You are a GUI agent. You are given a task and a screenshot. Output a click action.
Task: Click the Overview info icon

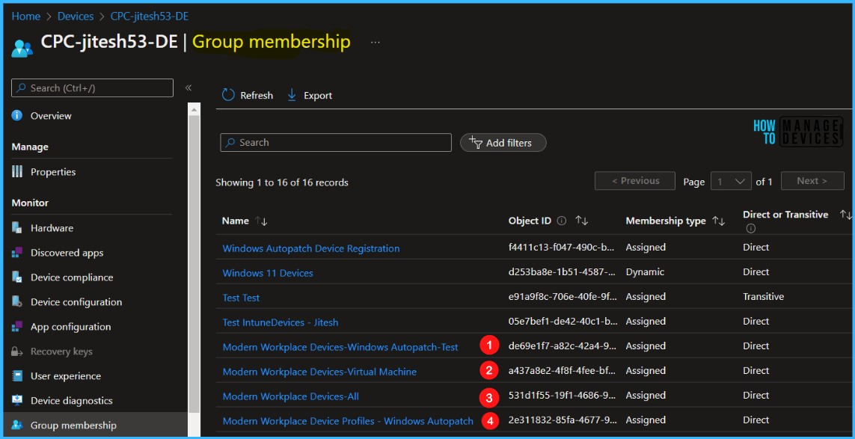pos(17,116)
